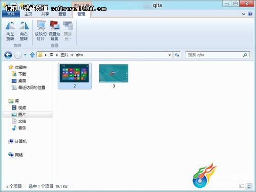Select 图片 in the address breadcrumb
Viewport: 256px width, 192px height.
(65, 55)
